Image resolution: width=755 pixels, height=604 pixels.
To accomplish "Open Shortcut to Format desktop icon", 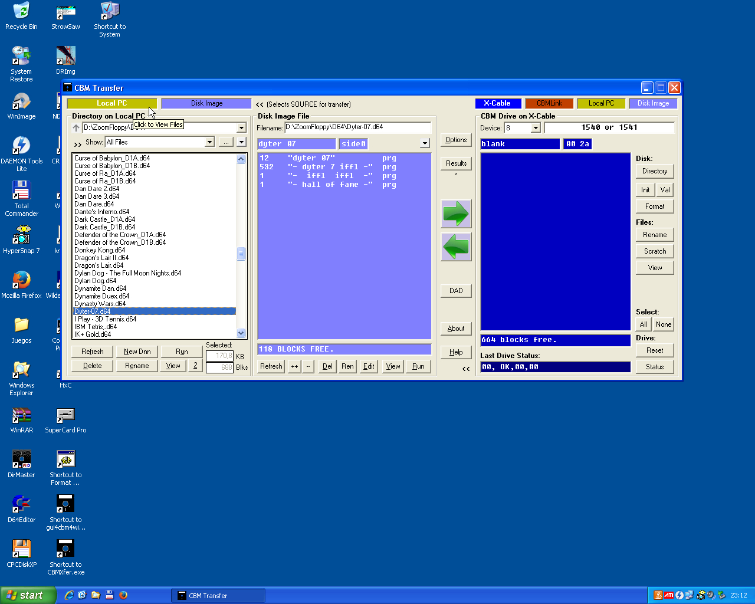I will coord(65,468).
